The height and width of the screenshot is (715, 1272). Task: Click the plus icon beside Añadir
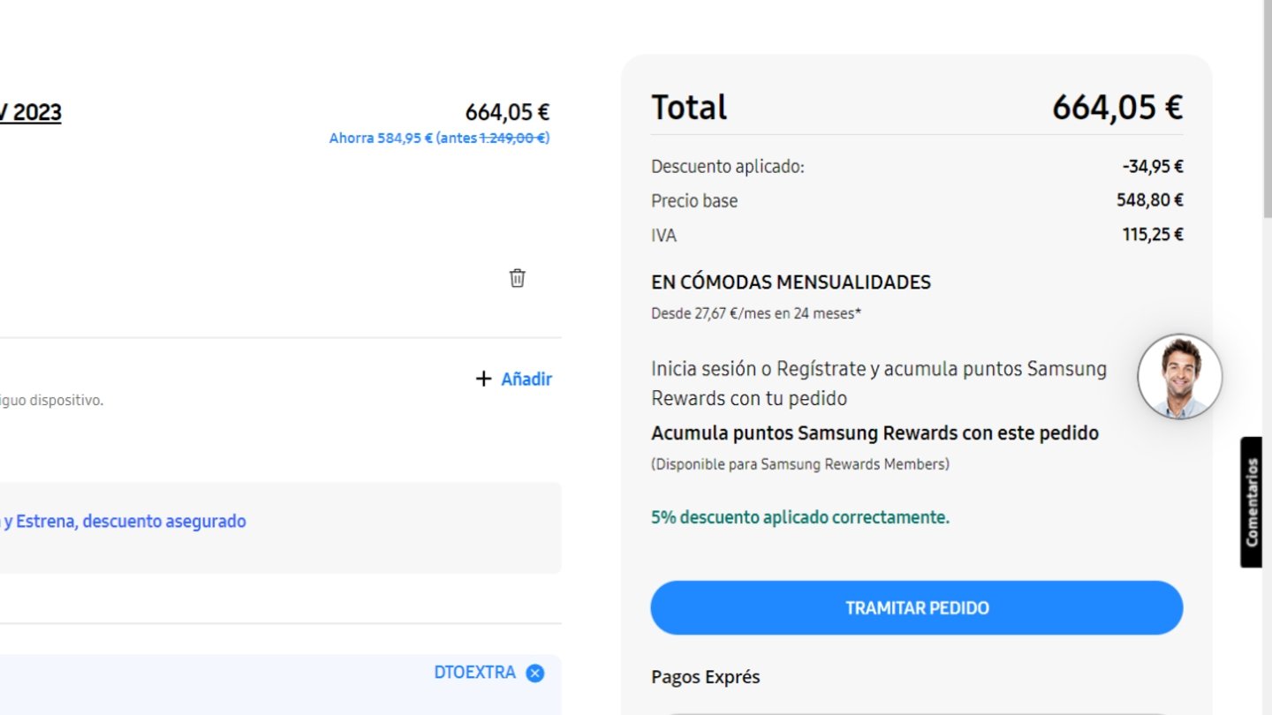tap(483, 379)
